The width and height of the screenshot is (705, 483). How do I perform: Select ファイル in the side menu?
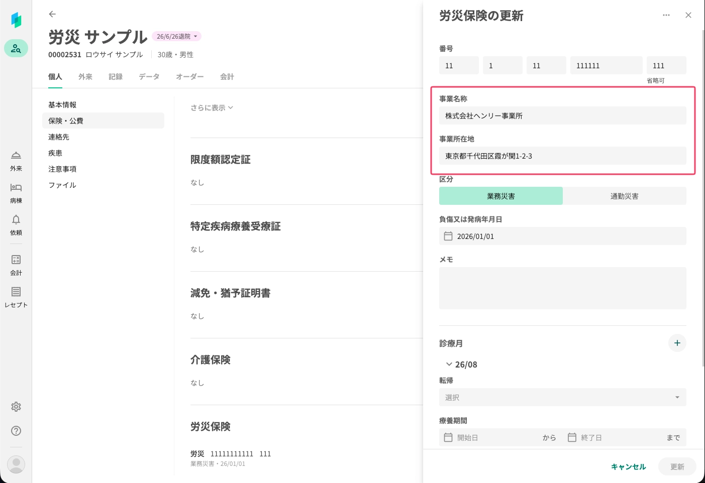(103, 185)
